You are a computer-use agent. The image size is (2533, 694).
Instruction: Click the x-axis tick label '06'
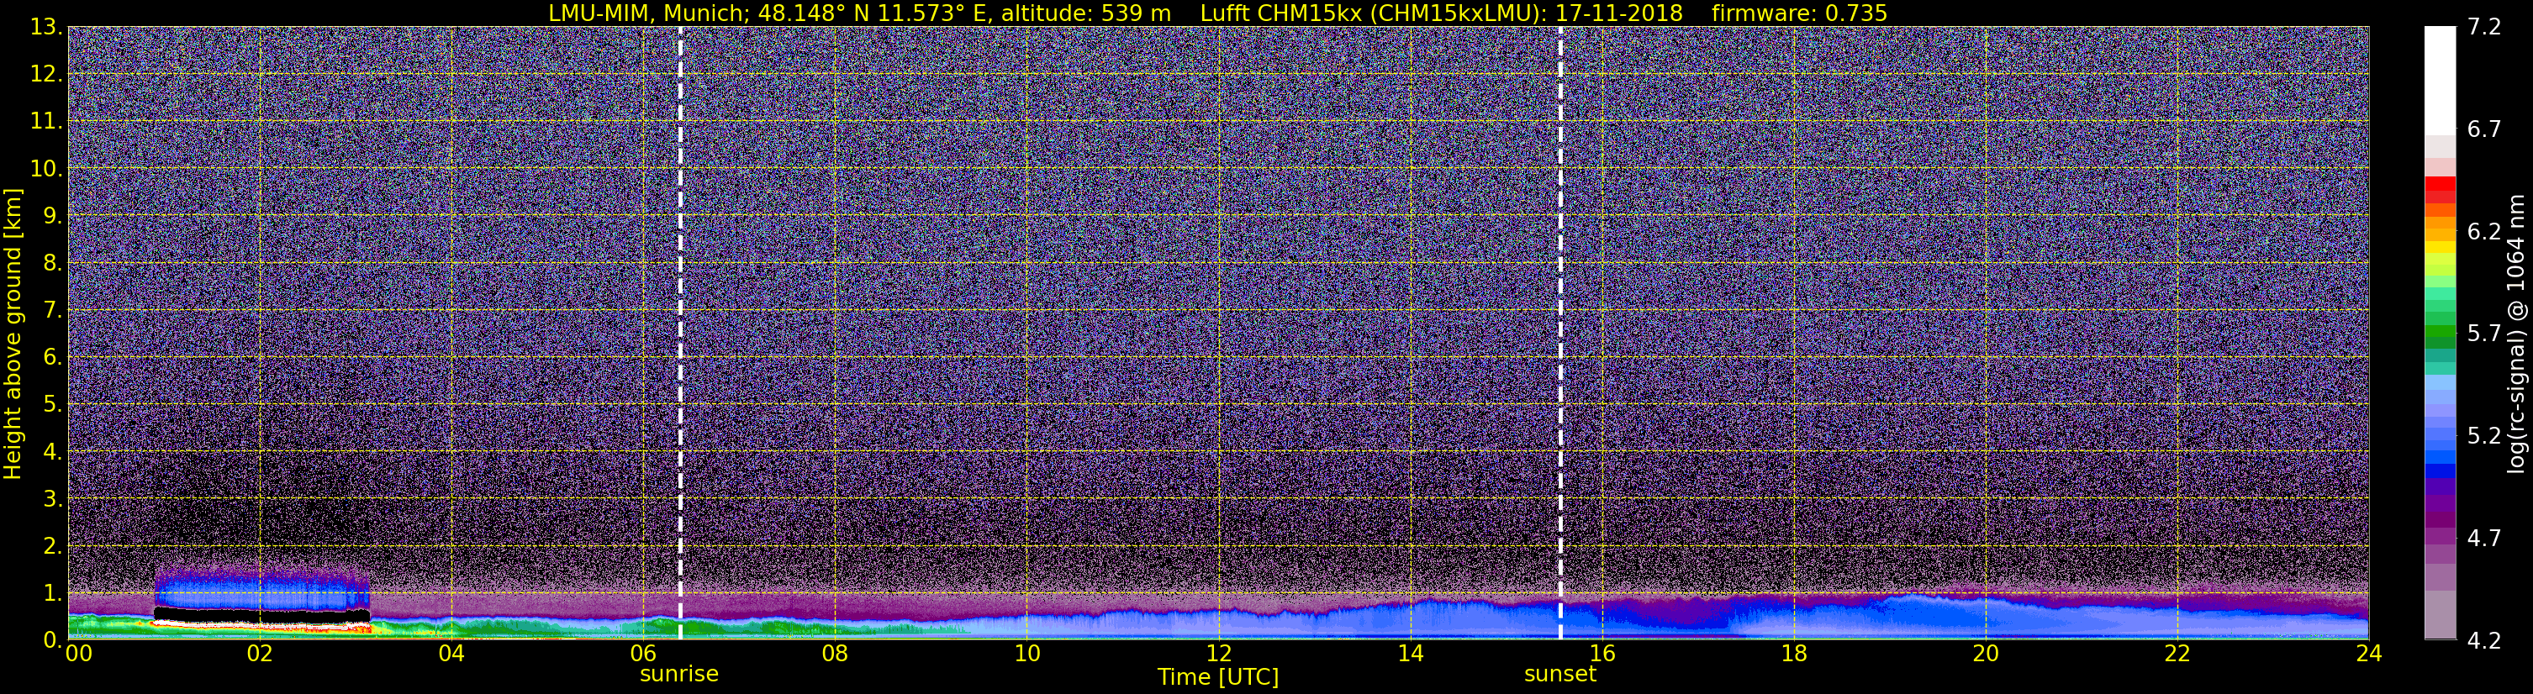tap(643, 654)
